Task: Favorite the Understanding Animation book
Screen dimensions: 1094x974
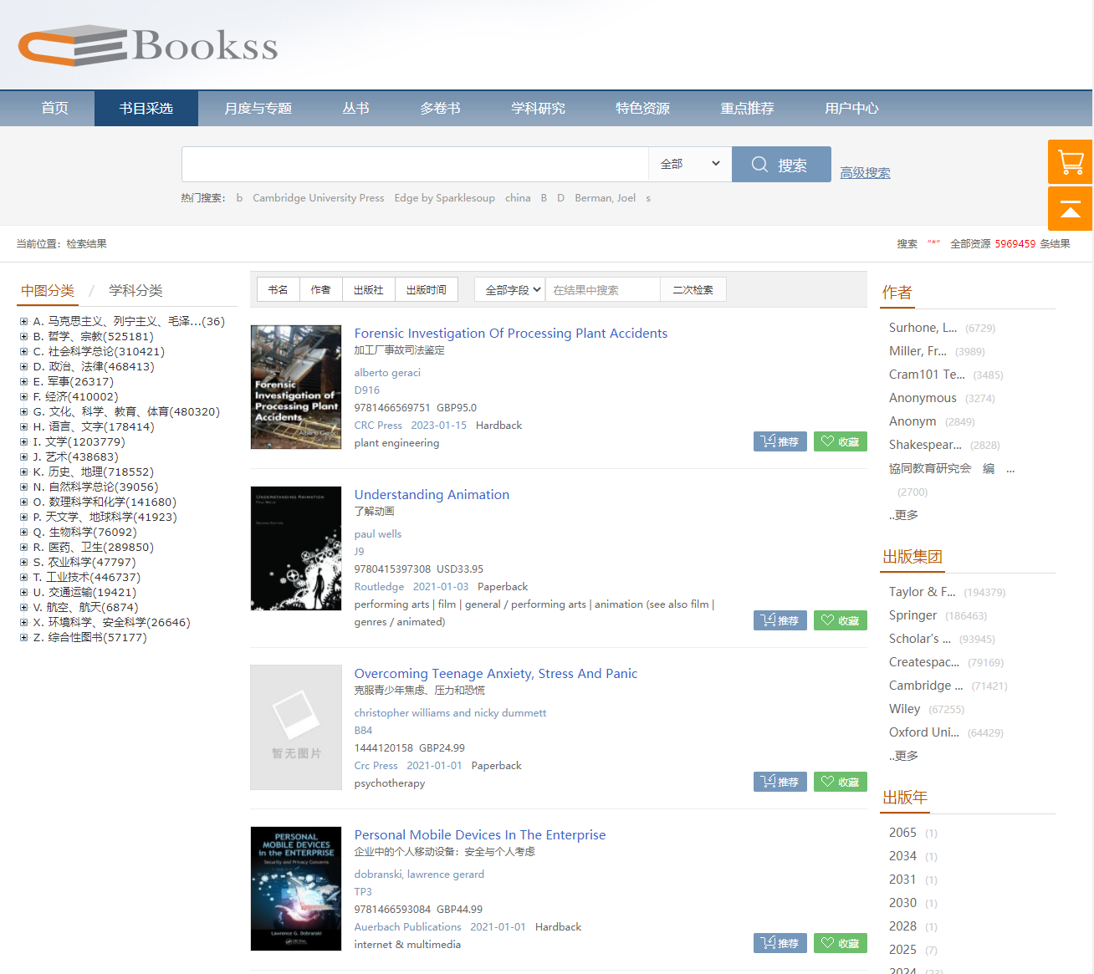Action: click(x=840, y=620)
